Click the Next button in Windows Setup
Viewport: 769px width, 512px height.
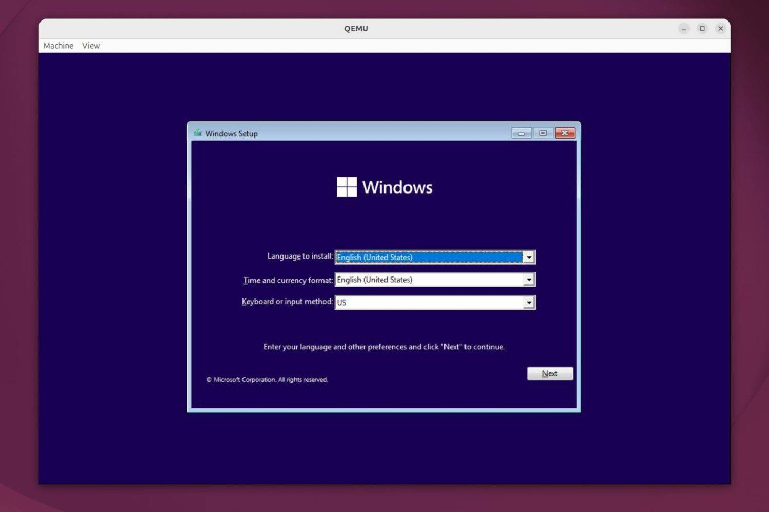pyautogui.click(x=550, y=374)
